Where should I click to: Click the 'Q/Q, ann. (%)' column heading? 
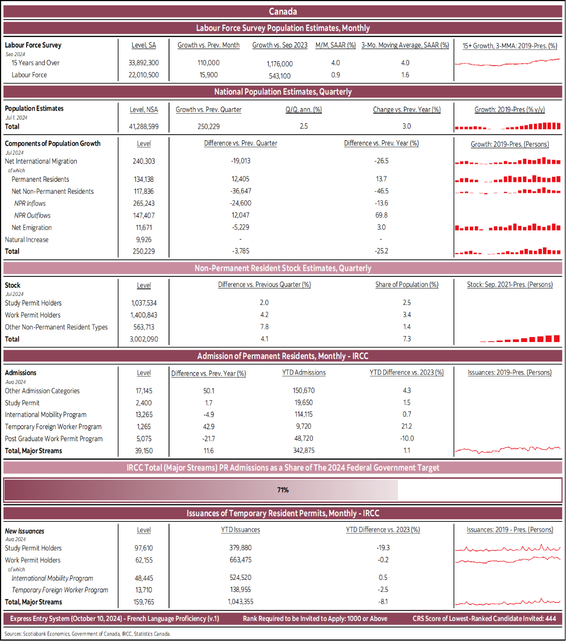(x=304, y=110)
